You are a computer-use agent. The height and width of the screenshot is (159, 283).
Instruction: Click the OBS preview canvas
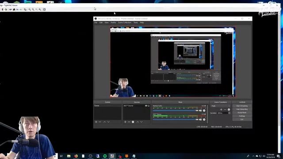173,62
